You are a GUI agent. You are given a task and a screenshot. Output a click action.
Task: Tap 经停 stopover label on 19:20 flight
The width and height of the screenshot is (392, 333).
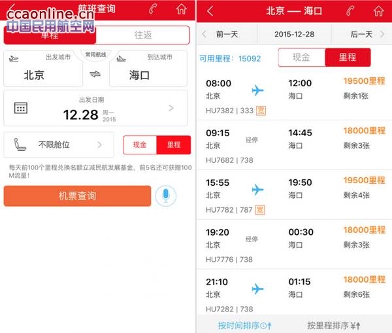[252, 239]
